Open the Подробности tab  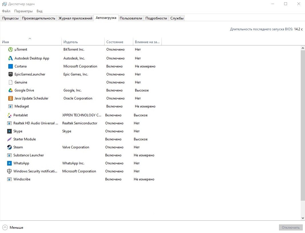click(156, 18)
